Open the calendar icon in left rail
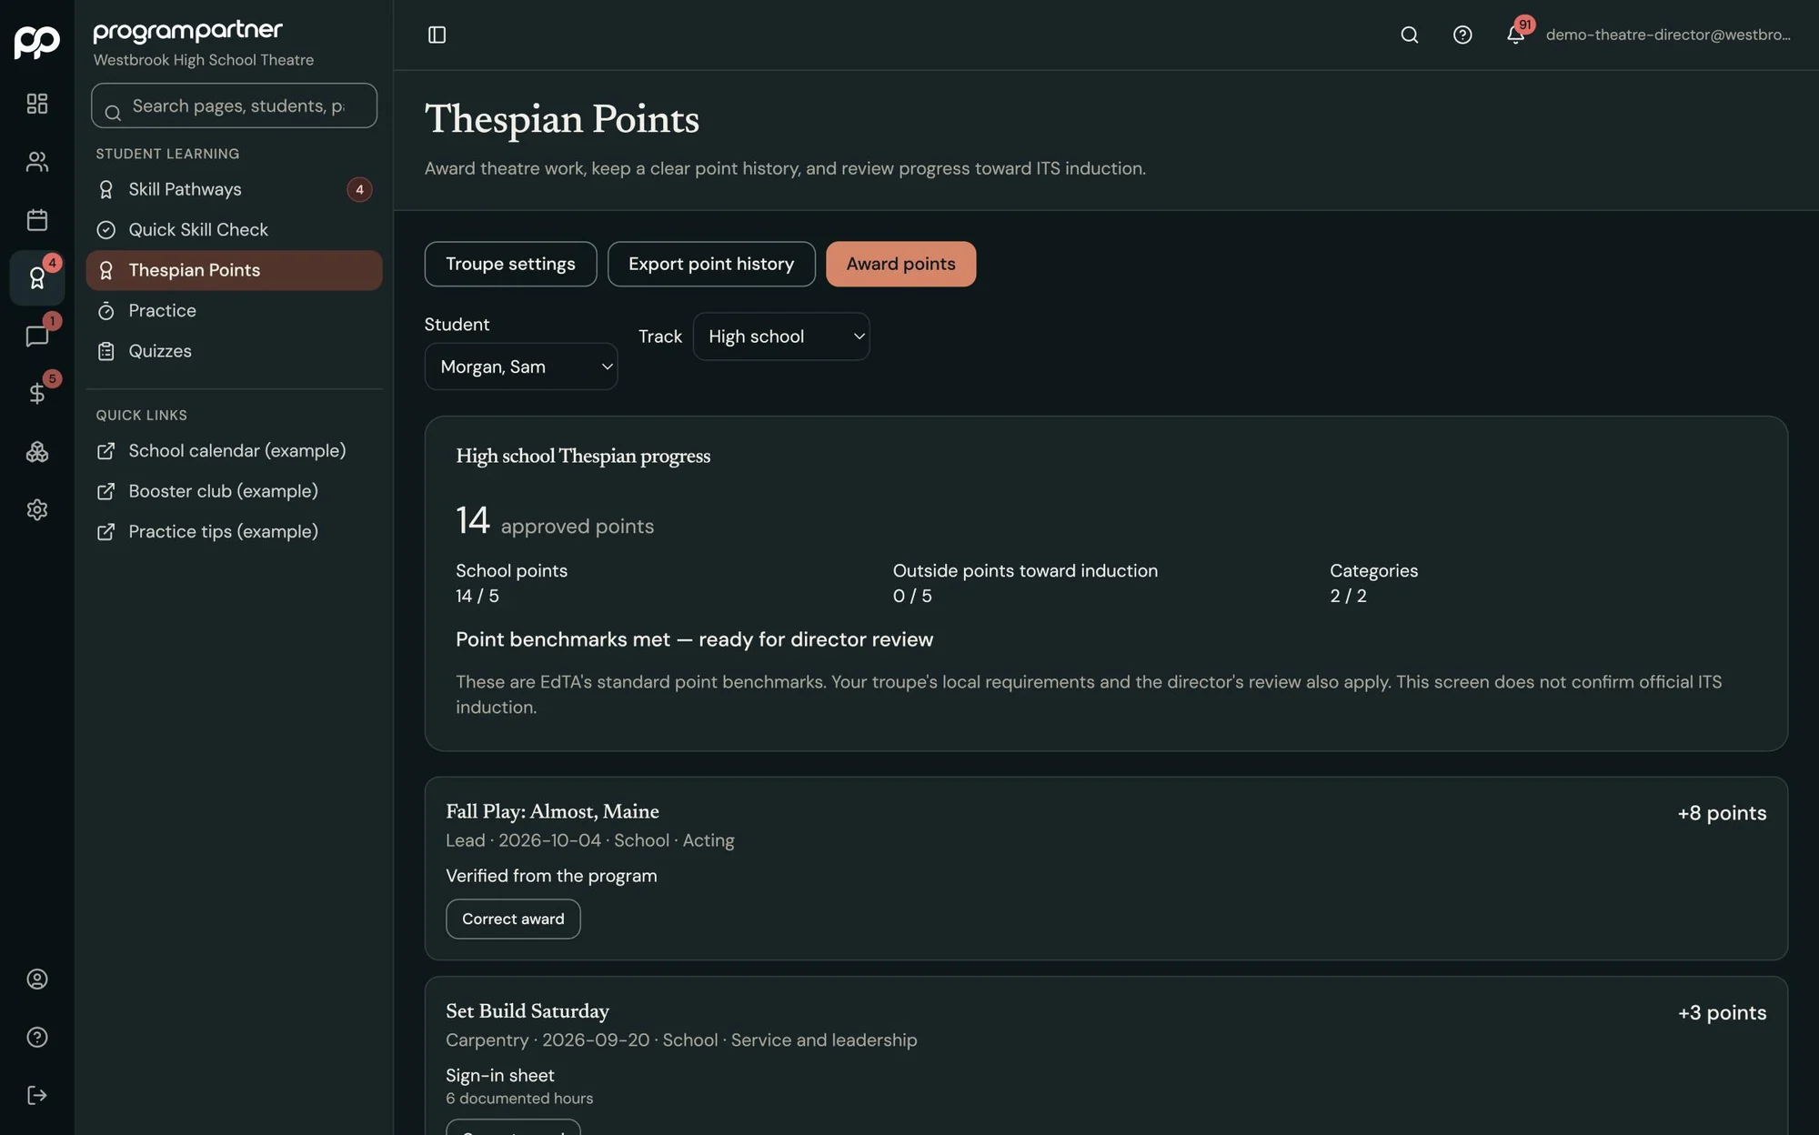 [37, 220]
